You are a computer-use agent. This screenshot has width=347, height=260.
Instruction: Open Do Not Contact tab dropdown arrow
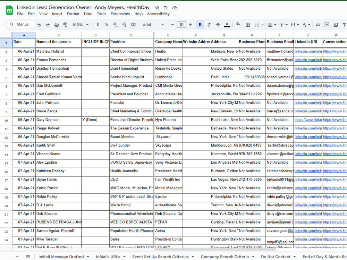[295, 257]
